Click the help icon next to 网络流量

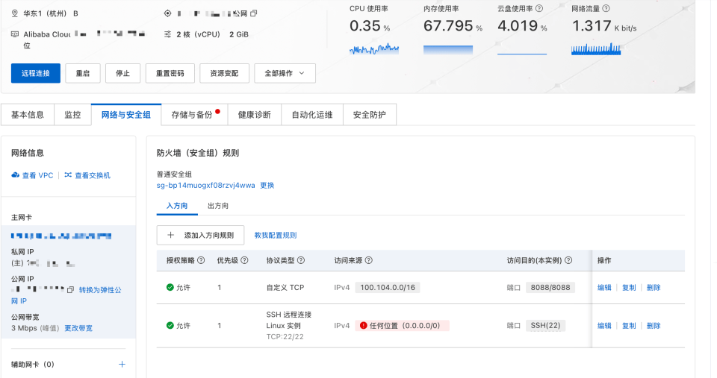[606, 8]
